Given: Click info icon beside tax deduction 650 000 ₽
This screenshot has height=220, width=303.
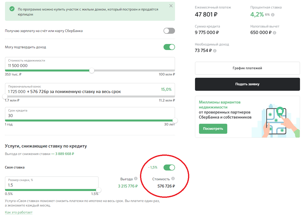Looking at the screenshot, I should point(274,33).
